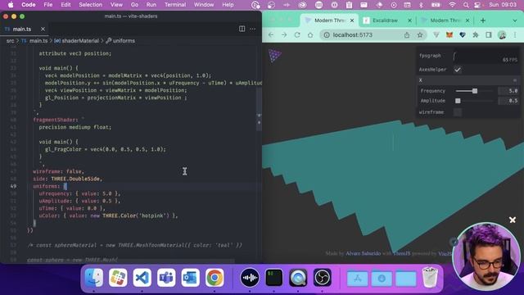The image size is (524, 295).
Task: Click the Chrome back arrow
Action: tap(271, 34)
